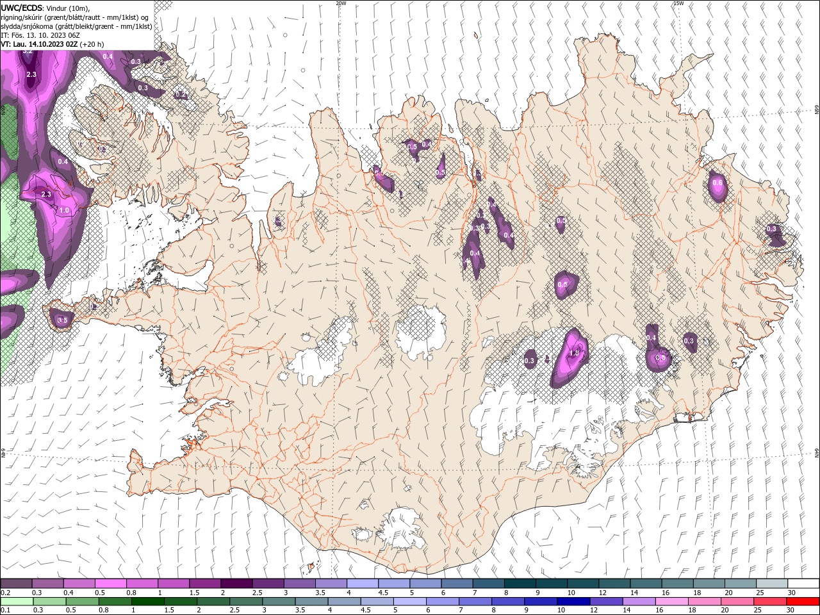Click the '1.8' precipitation value on the map
This screenshot has height=615, width=820.
point(574,353)
